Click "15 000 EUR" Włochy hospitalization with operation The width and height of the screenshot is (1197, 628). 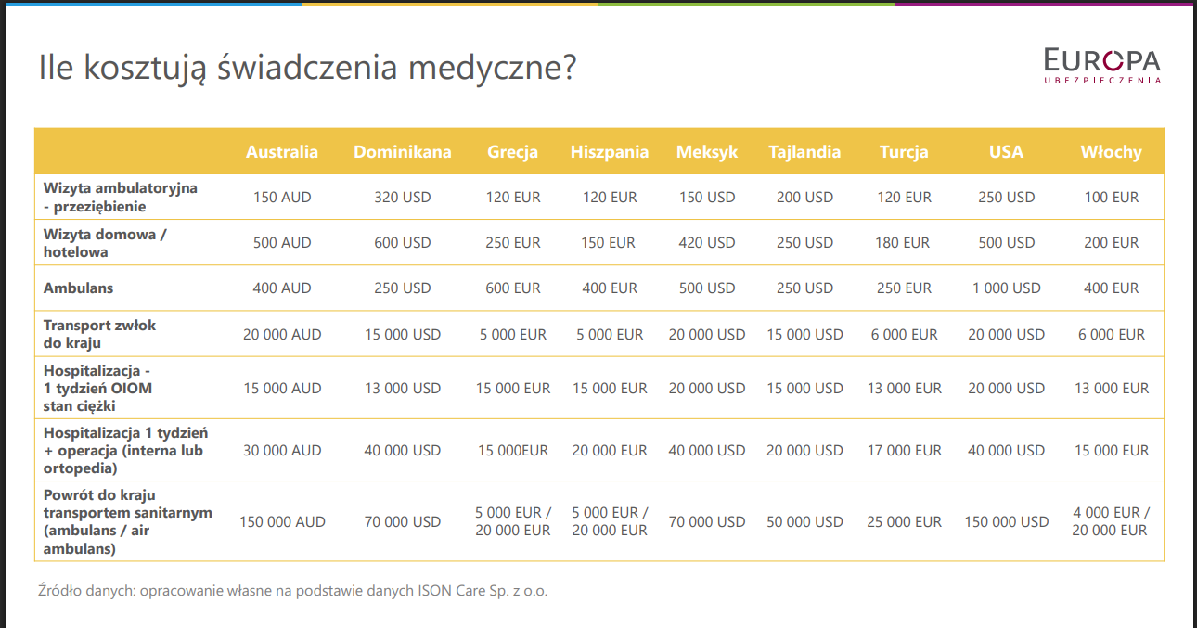1111,450
